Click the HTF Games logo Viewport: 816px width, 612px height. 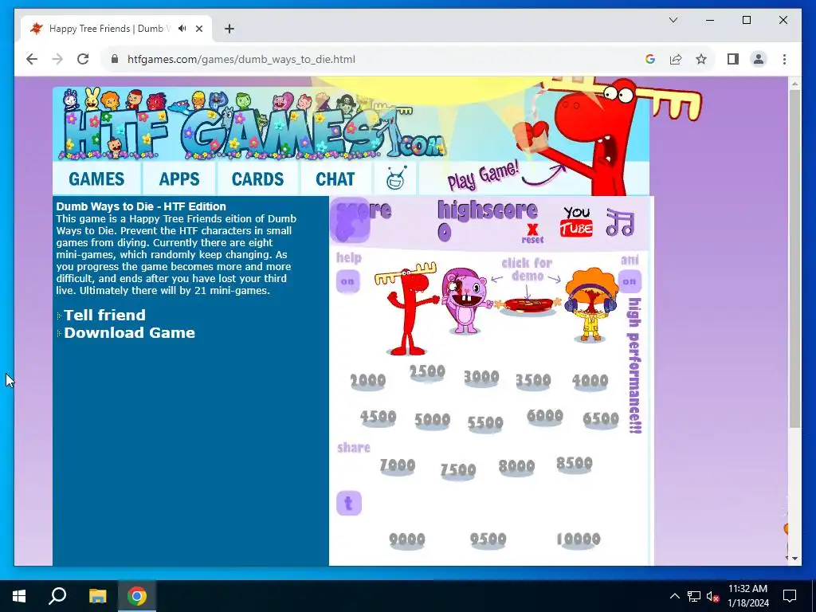click(253, 124)
